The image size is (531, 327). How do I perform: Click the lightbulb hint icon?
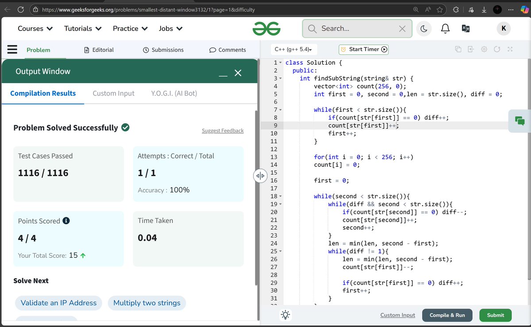(286, 315)
